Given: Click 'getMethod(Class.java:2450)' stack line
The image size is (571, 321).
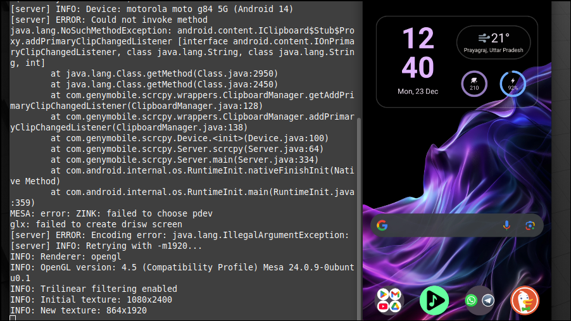Looking at the screenshot, I should [164, 85].
